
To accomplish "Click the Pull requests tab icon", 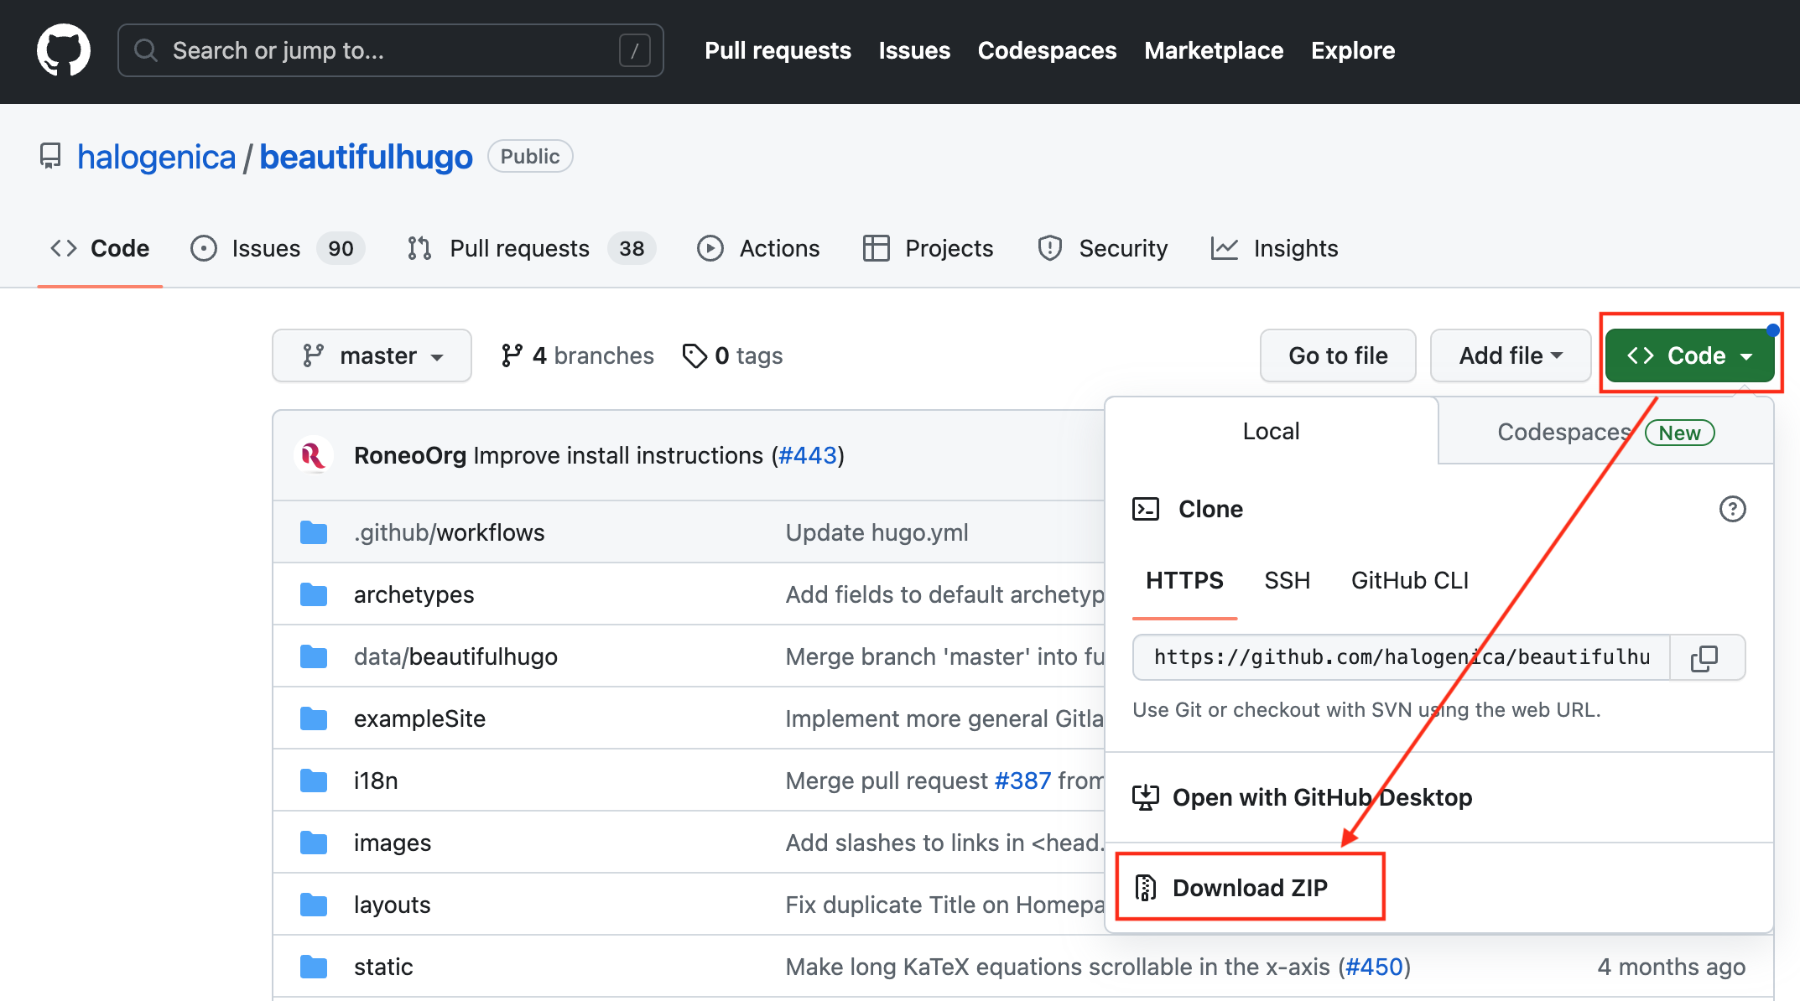I will (419, 248).
